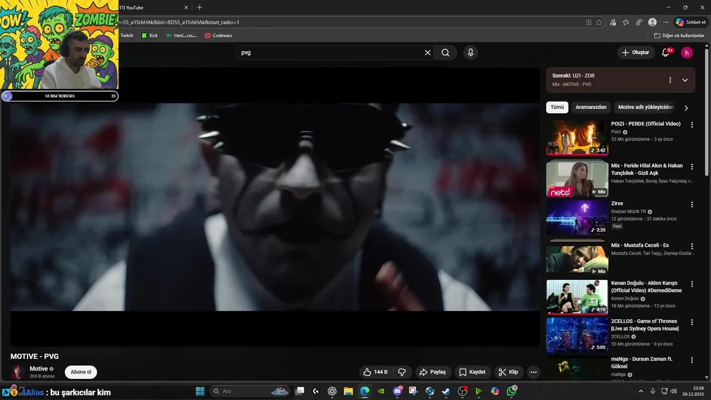Show more filter chips arrow
This screenshot has width=711, height=400.
pyautogui.click(x=686, y=108)
